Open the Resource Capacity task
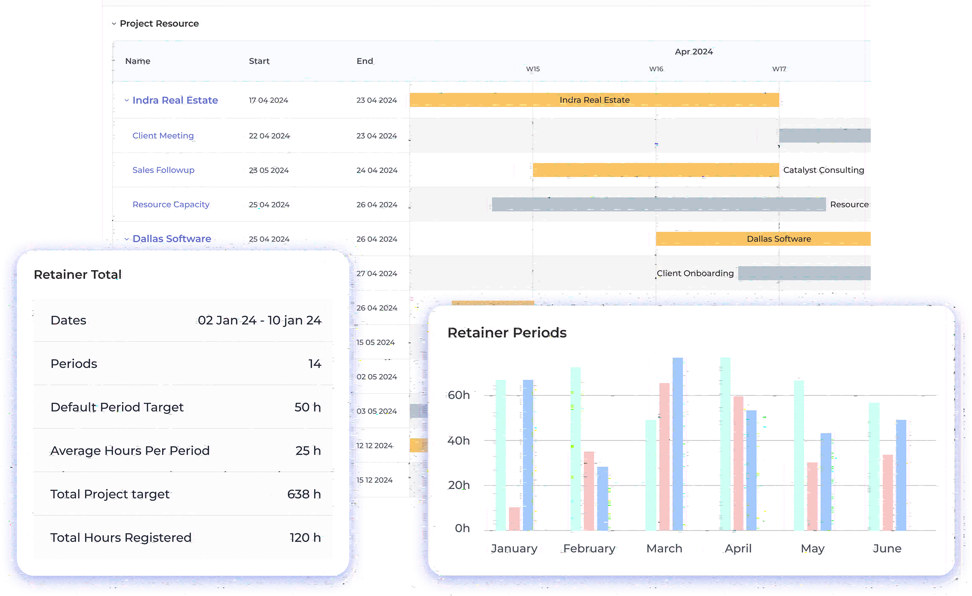Viewport: 972px width, 596px height. pos(170,204)
